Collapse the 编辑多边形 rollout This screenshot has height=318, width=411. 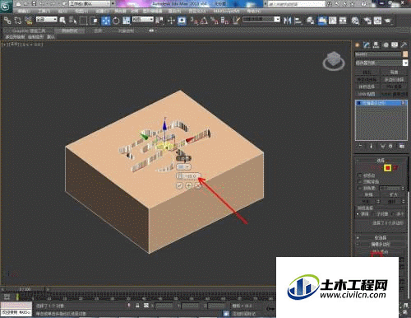coord(381,244)
